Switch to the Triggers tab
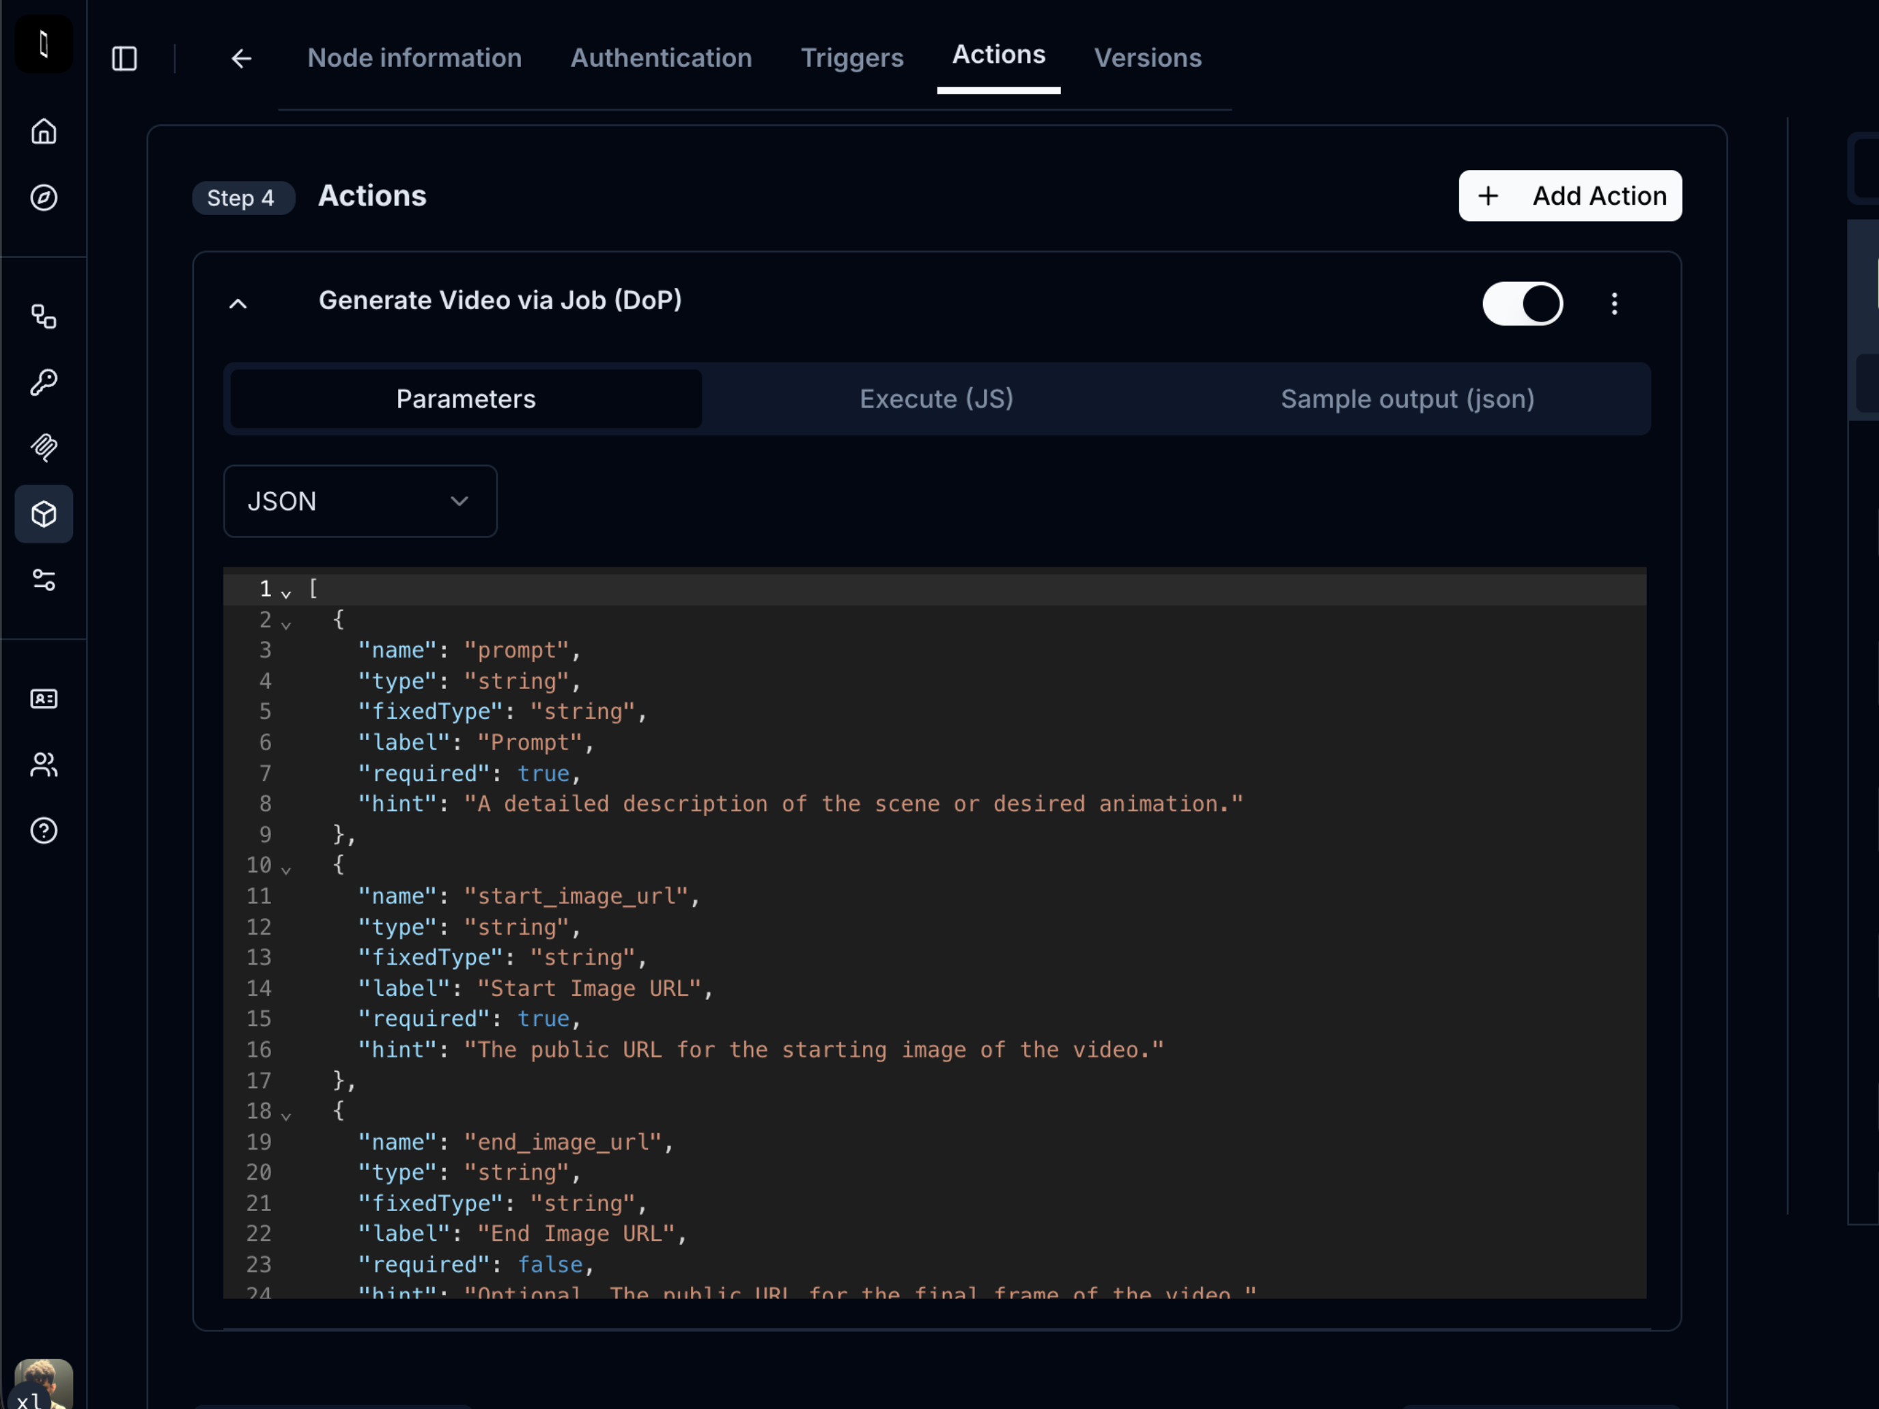1879x1409 pixels. pyautogui.click(x=852, y=58)
